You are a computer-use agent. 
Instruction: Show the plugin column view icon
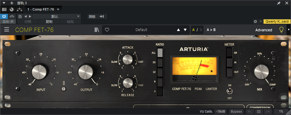point(4,9)
